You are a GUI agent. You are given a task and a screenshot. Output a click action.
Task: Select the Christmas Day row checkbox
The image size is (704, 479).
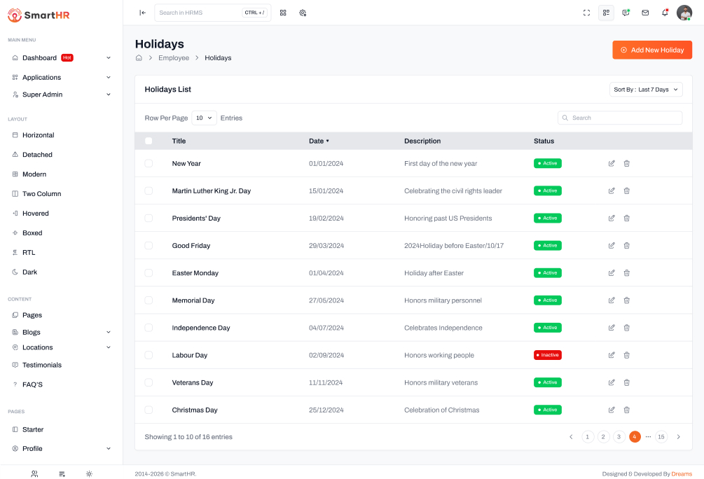pos(149,410)
